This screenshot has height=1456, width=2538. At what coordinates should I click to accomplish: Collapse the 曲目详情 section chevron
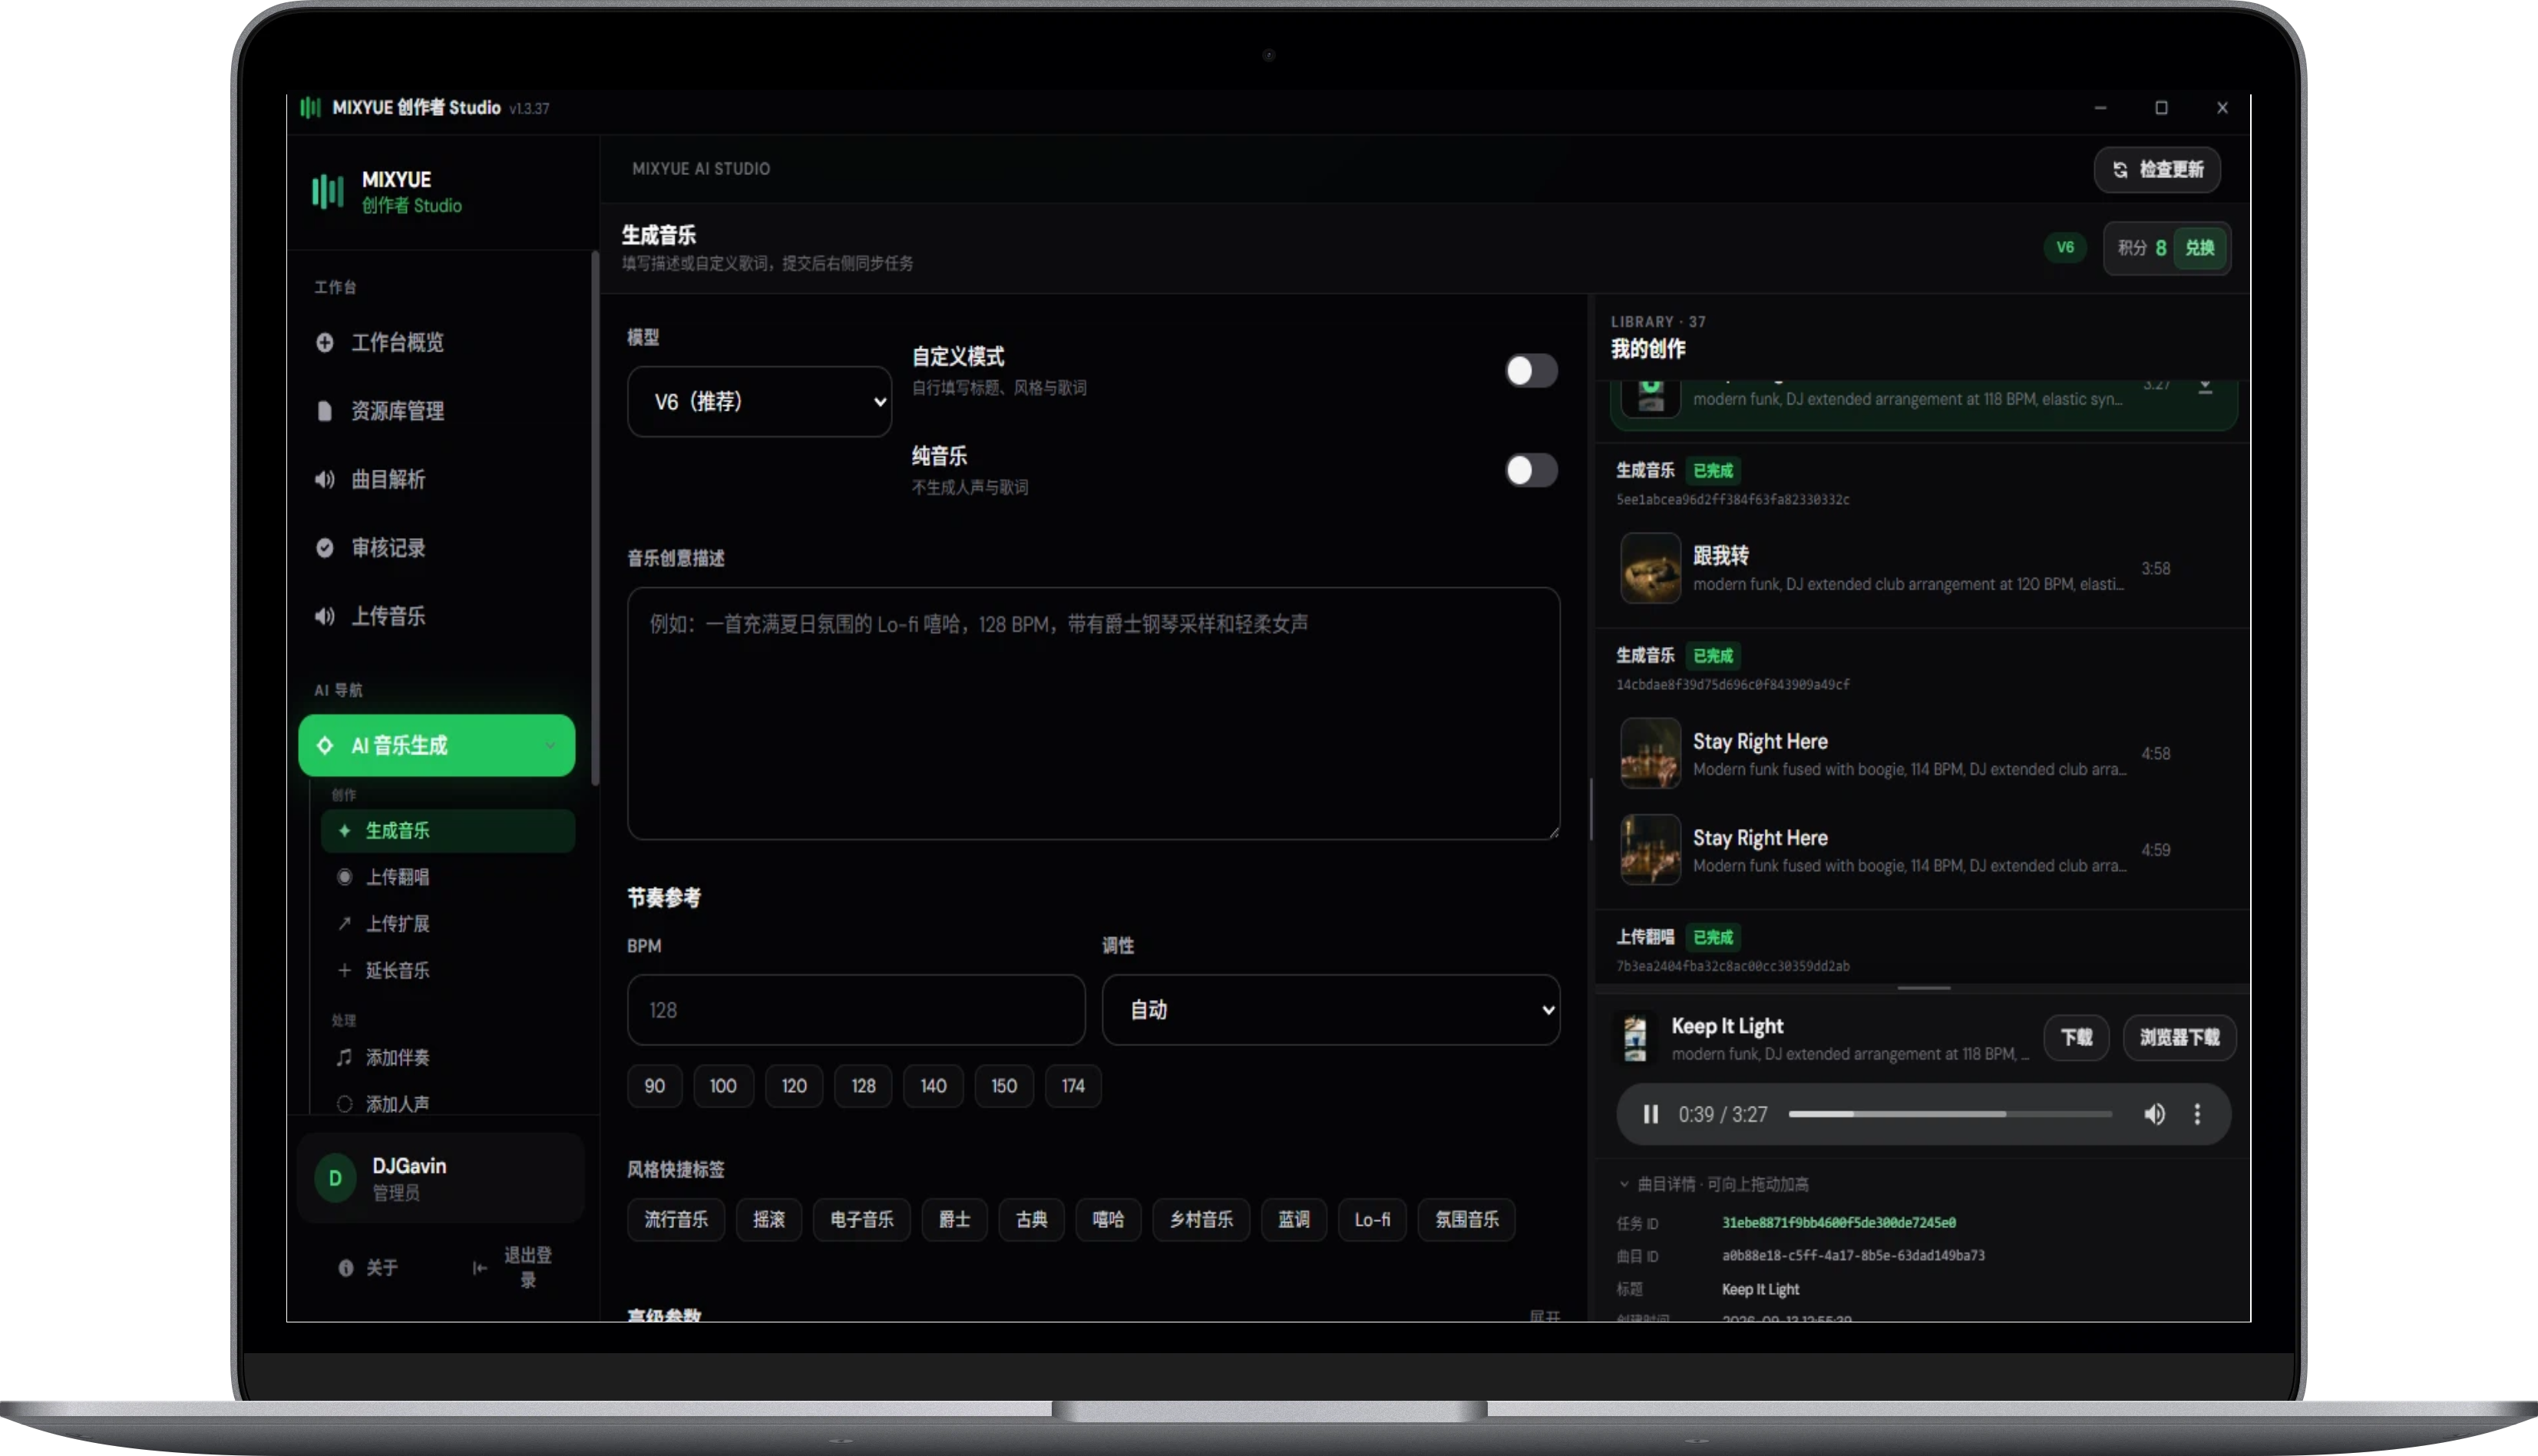pos(1624,1184)
